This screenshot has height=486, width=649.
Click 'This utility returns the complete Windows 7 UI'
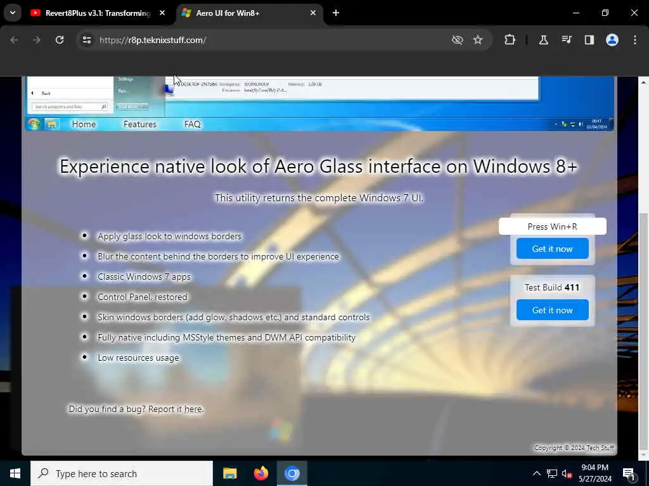pos(319,198)
